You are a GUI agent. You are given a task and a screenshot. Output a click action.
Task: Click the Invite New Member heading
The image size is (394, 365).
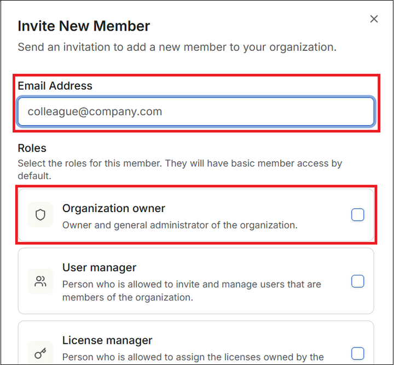click(x=84, y=26)
